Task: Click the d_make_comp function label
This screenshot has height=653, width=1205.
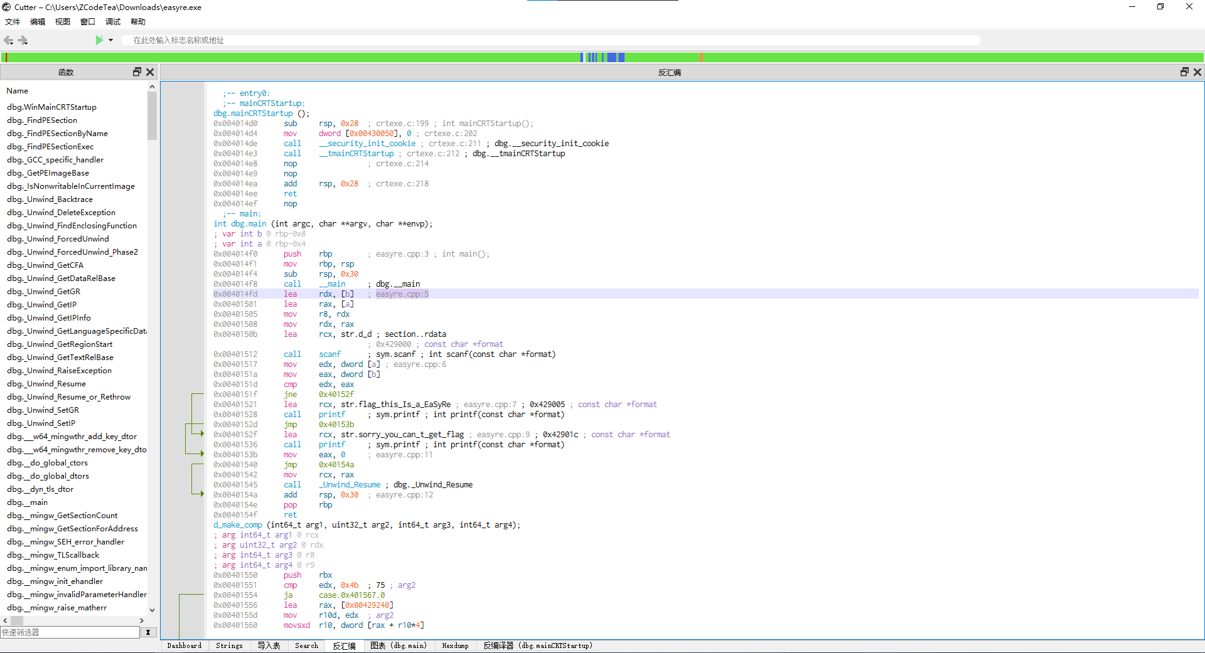Action: tap(237, 525)
